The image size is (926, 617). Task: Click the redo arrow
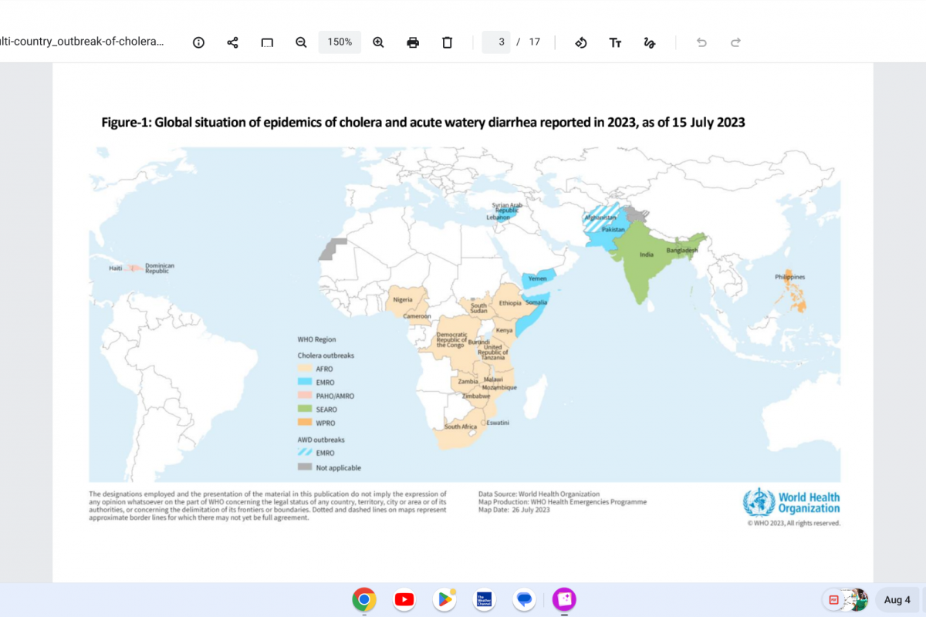point(735,42)
